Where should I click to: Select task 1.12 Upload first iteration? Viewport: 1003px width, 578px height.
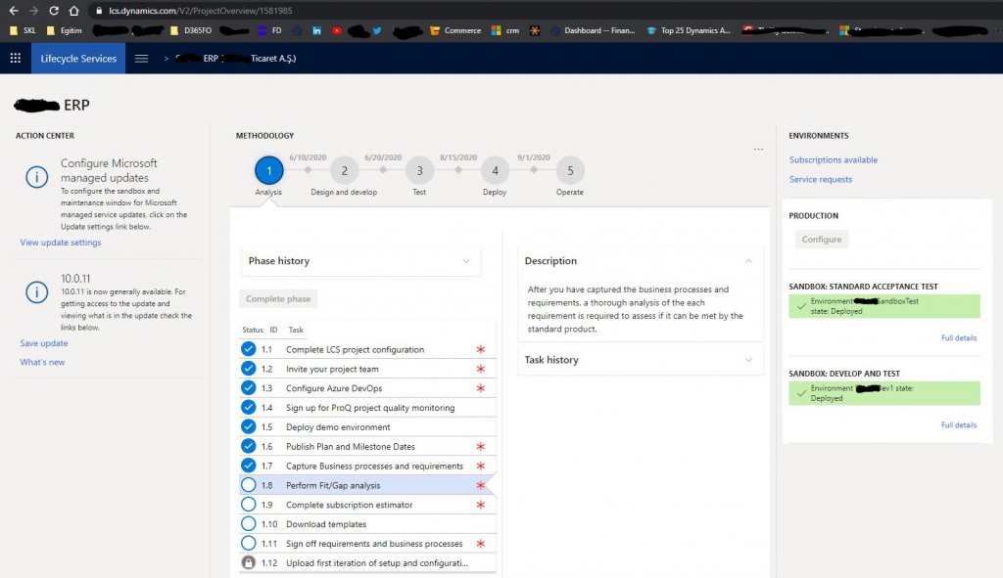[x=368, y=562]
